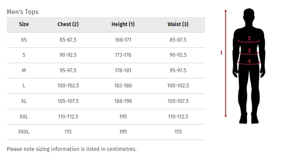Click the hip measurement number 4 on figure
This screenshot has height=160, width=303.
[x=249, y=61]
